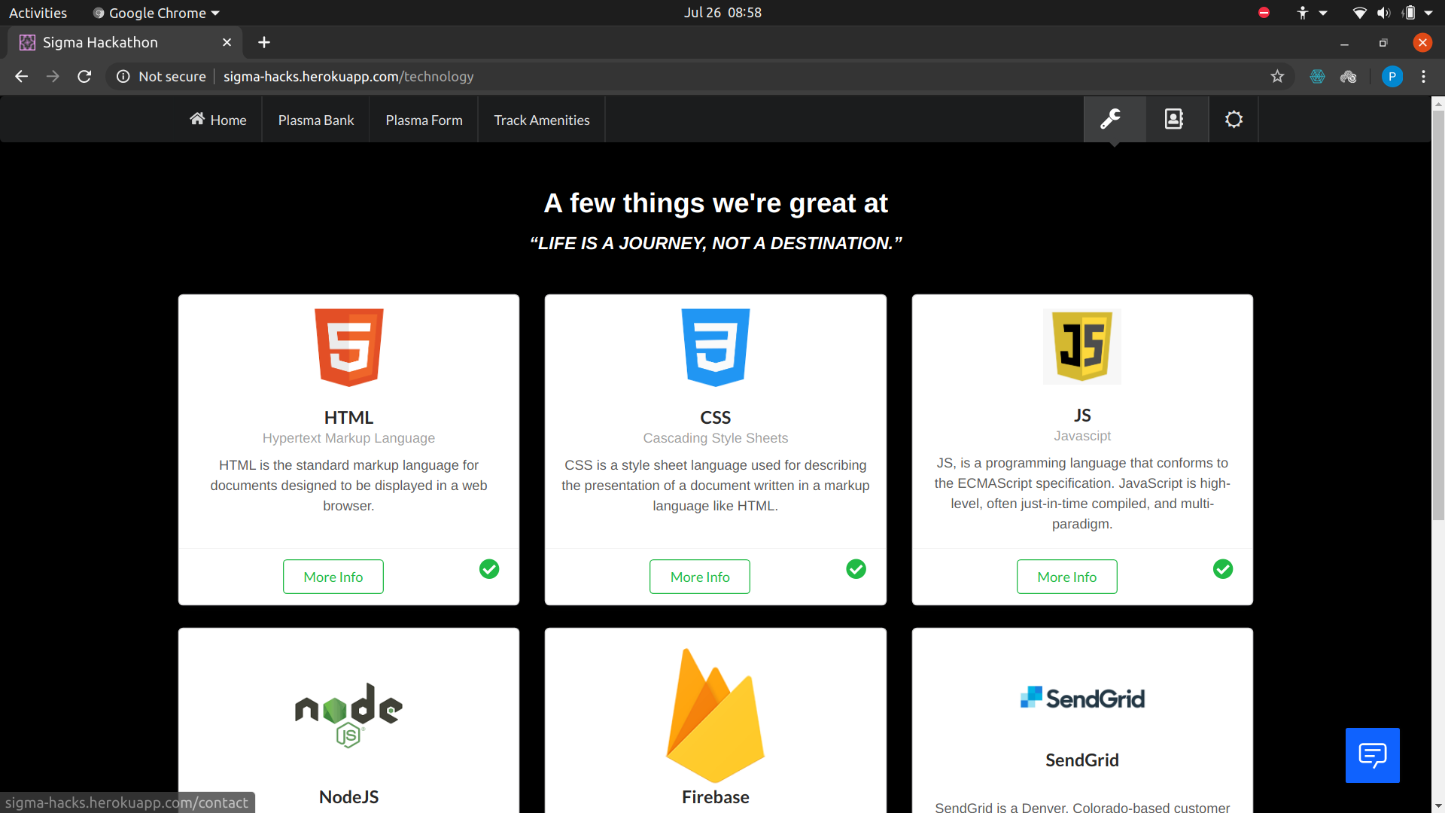Open the Track Amenities nav item
The image size is (1445, 813).
542,120
